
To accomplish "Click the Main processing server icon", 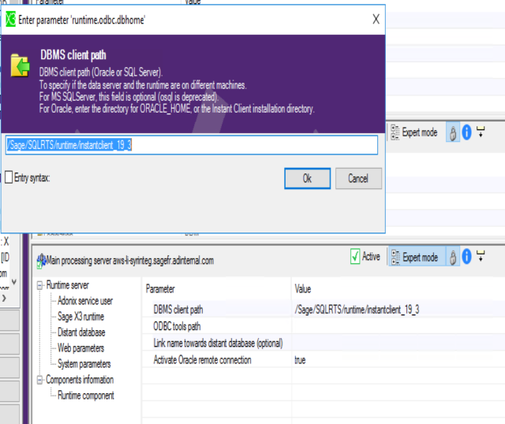I will tap(40, 259).
